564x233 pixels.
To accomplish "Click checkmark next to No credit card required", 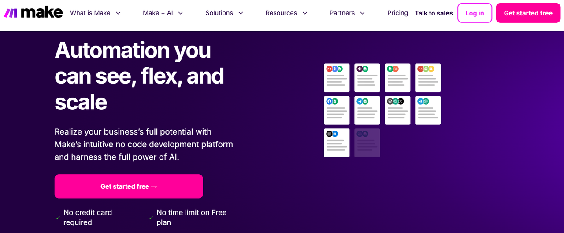I will tap(58, 218).
